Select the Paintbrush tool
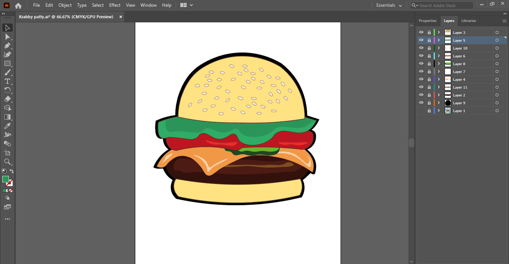Image resolution: width=509 pixels, height=264 pixels. click(x=7, y=73)
